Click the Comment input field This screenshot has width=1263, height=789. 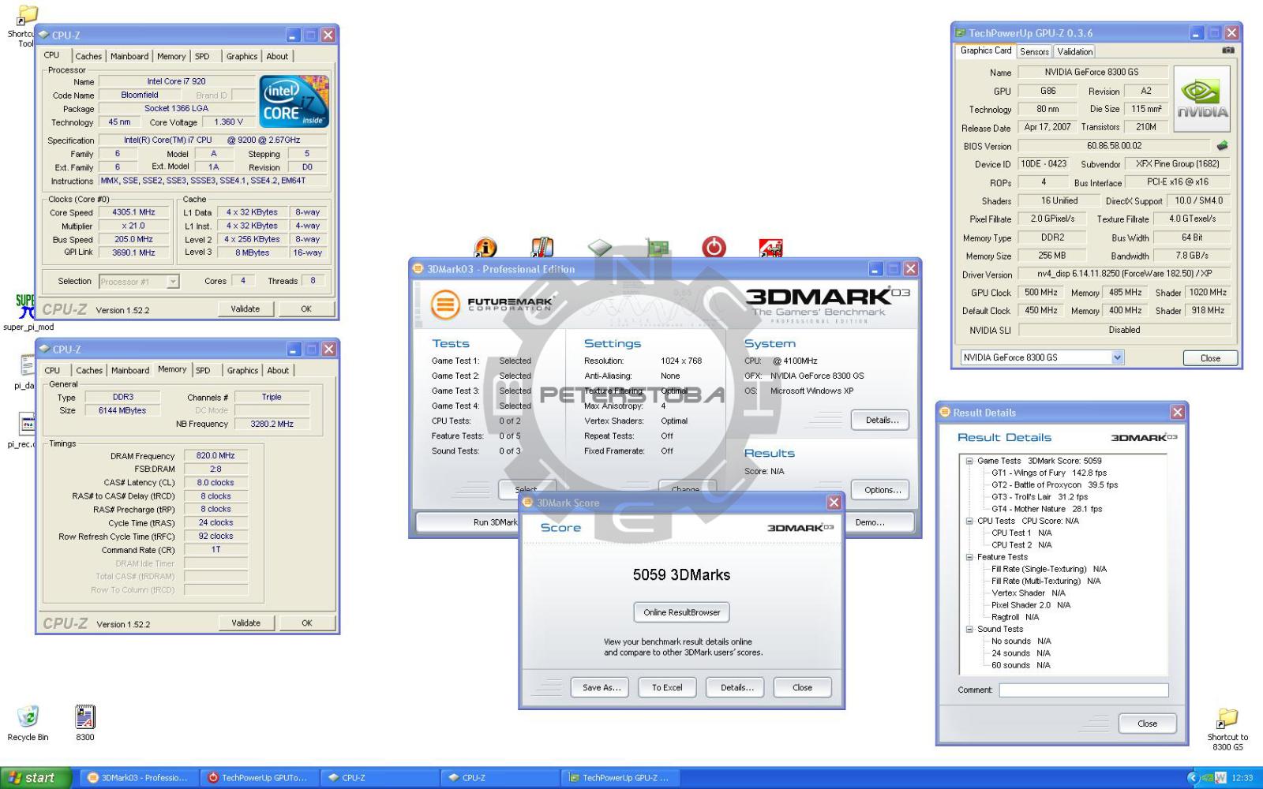pyautogui.click(x=1083, y=690)
